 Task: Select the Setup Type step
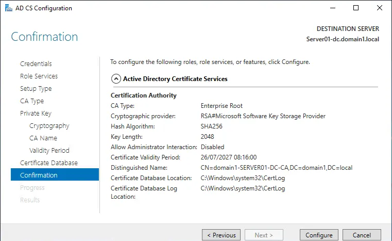[x=36, y=89]
